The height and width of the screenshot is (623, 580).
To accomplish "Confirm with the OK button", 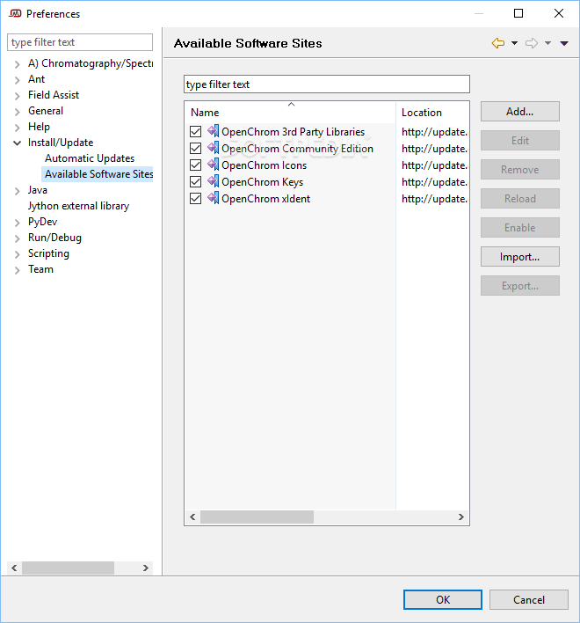I will pyautogui.click(x=443, y=599).
